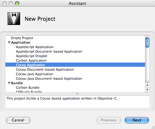This screenshot has width=155, height=129.
Task: Click the split-view divider handle
Action: point(77,94)
